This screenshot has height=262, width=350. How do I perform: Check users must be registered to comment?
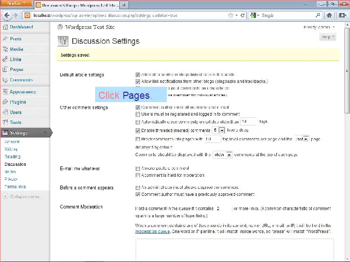tap(138, 114)
